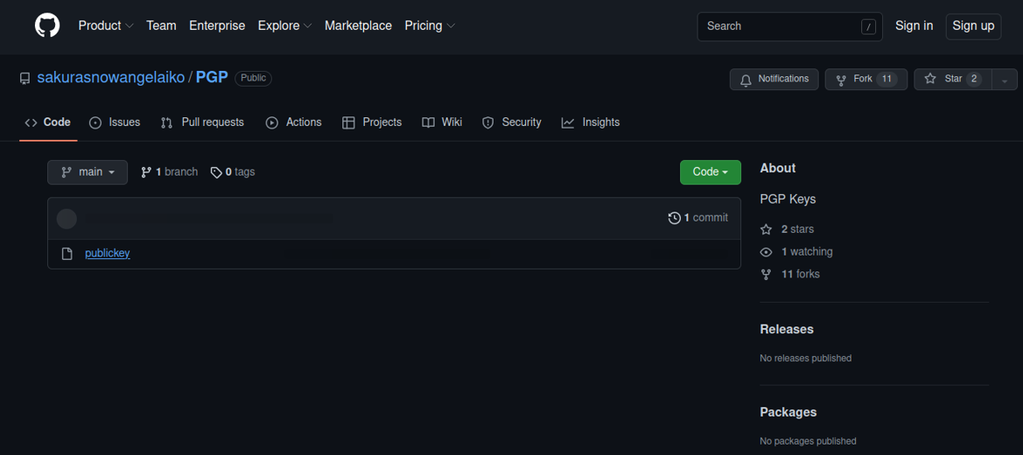Screen dimensions: 1023x455
Task: Click the Notifications bell button
Action: (774, 79)
